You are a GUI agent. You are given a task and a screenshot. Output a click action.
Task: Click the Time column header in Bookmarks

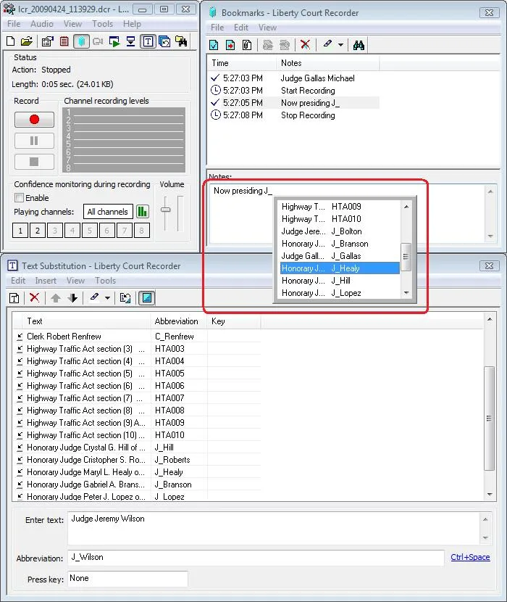(242, 63)
